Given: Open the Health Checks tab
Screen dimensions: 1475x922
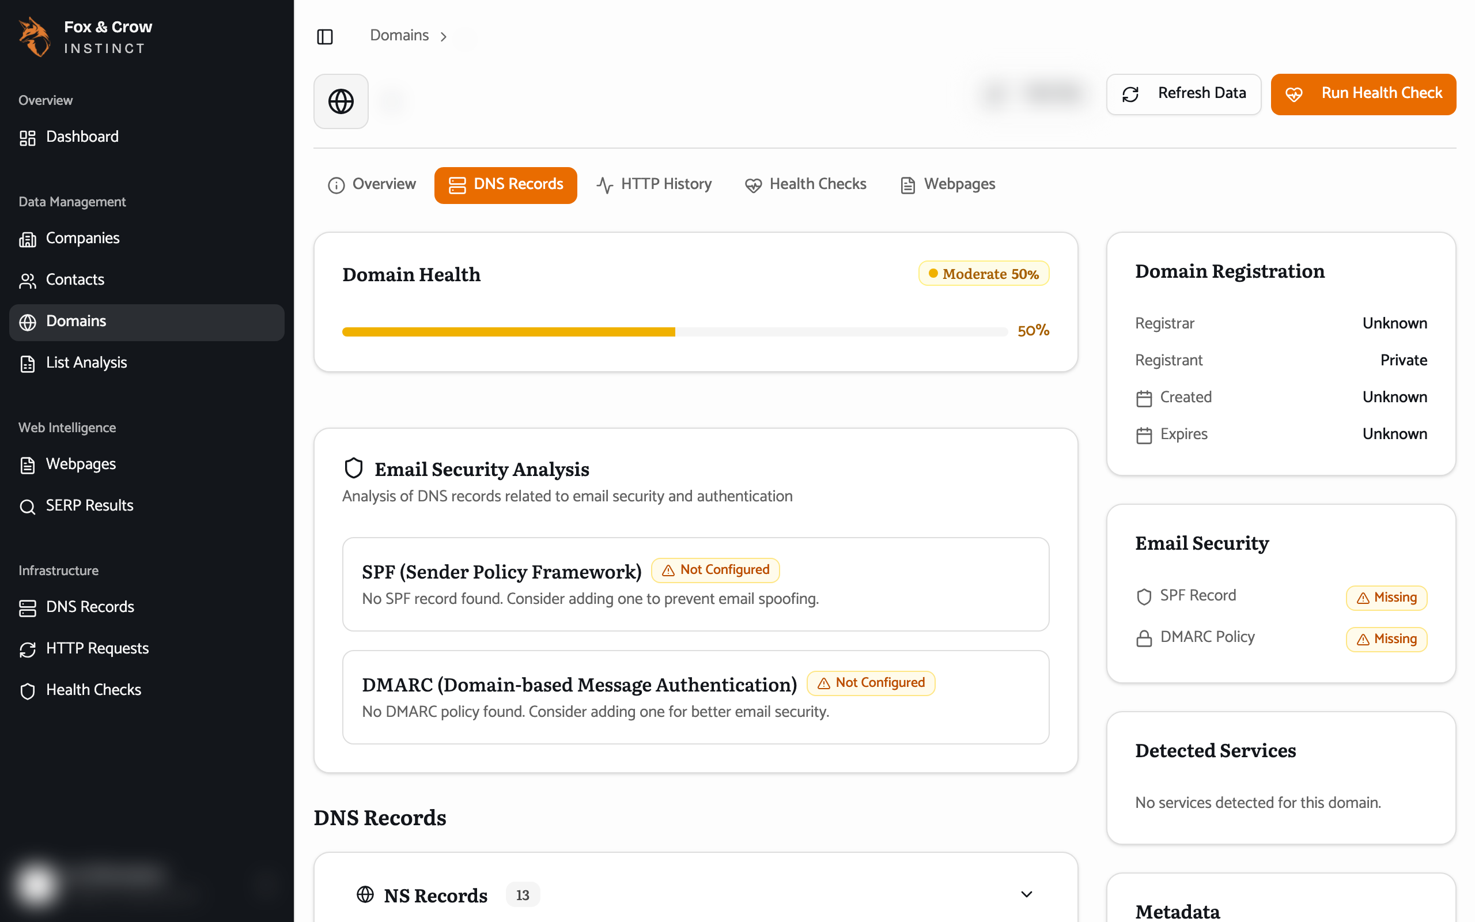Looking at the screenshot, I should pyautogui.click(x=805, y=184).
